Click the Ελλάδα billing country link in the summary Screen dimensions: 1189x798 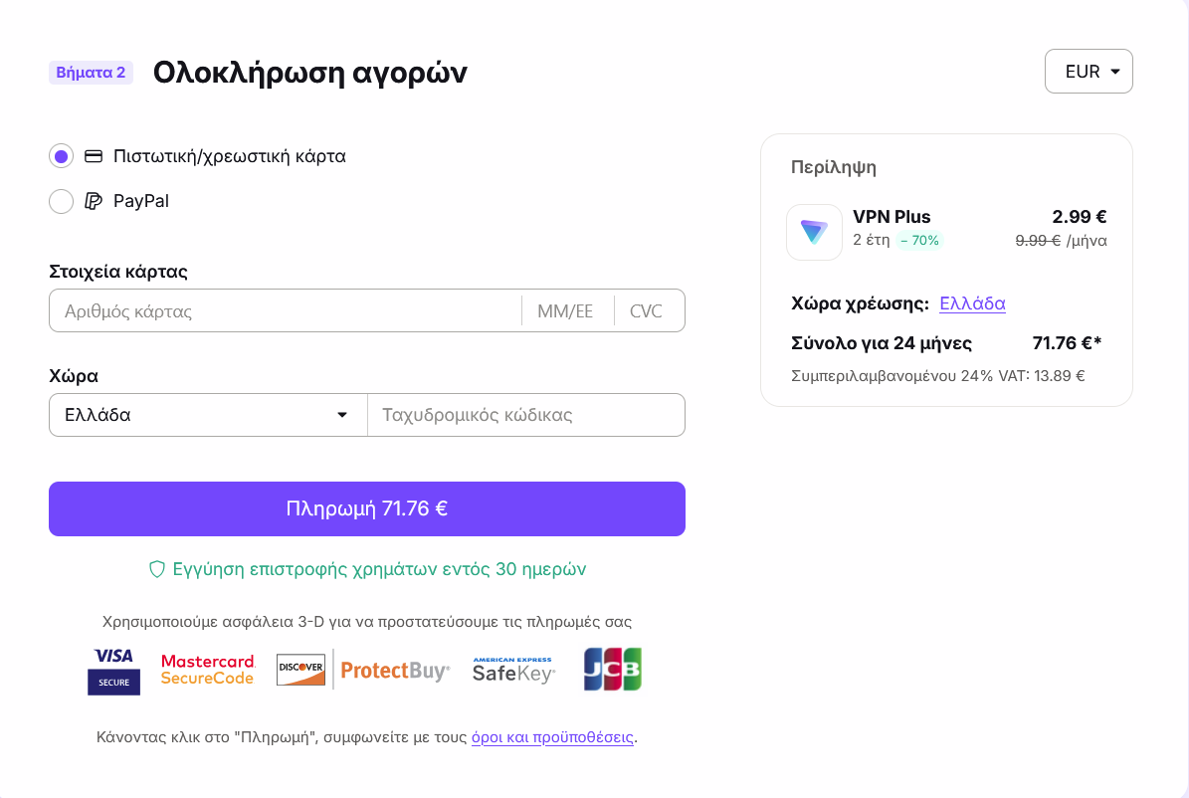(972, 303)
